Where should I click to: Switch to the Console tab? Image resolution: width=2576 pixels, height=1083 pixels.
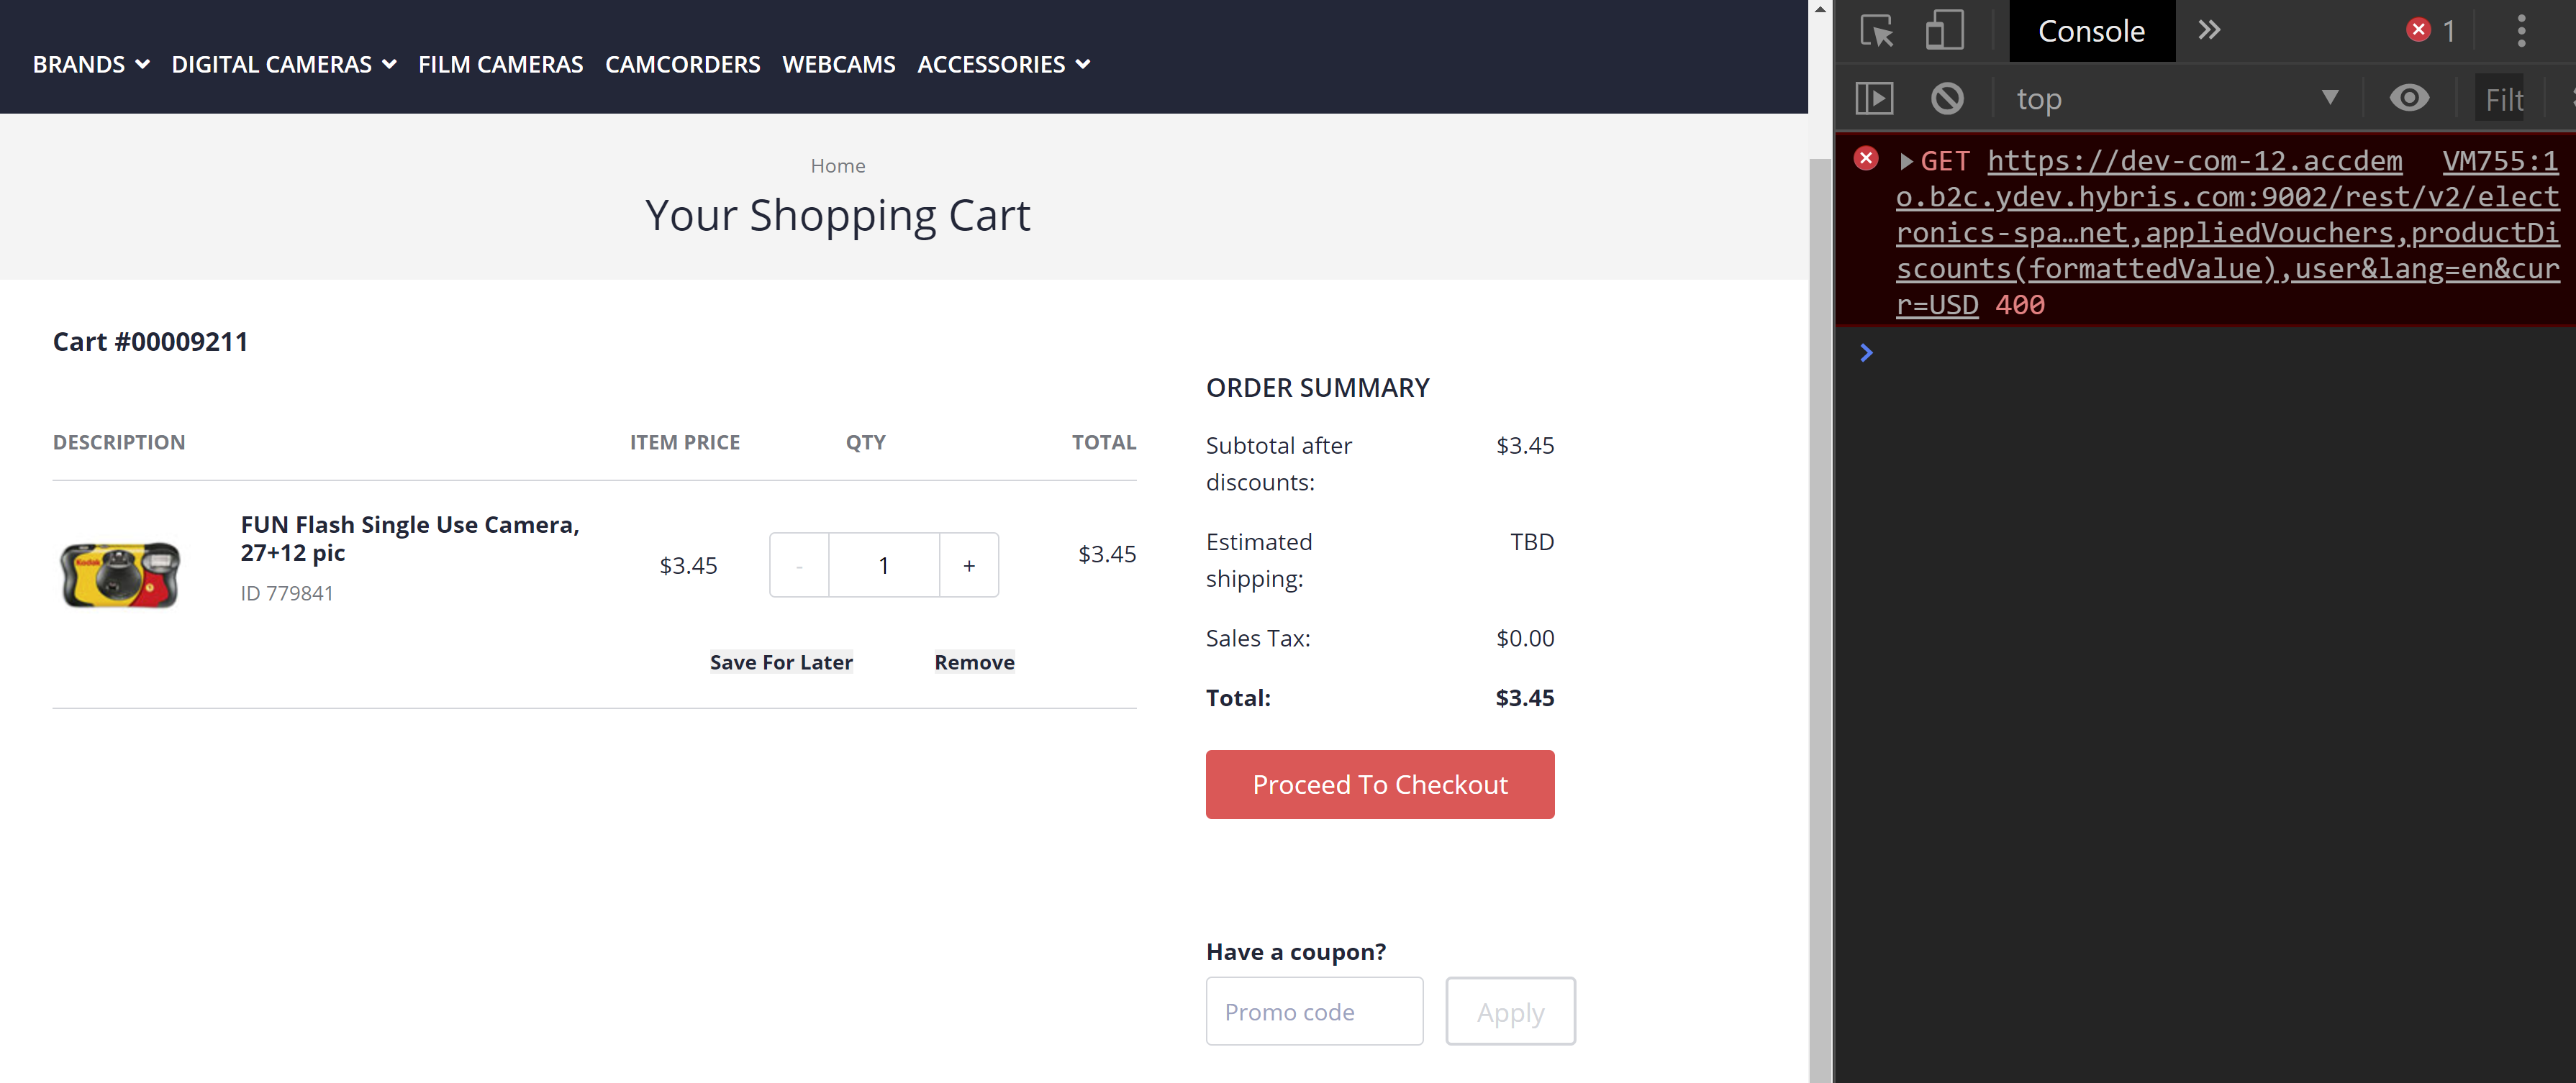(2091, 31)
